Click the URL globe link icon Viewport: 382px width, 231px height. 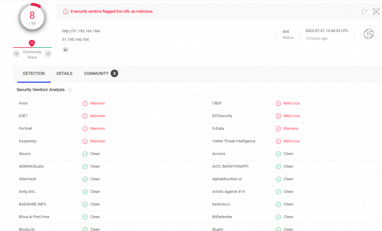[x=369, y=34]
